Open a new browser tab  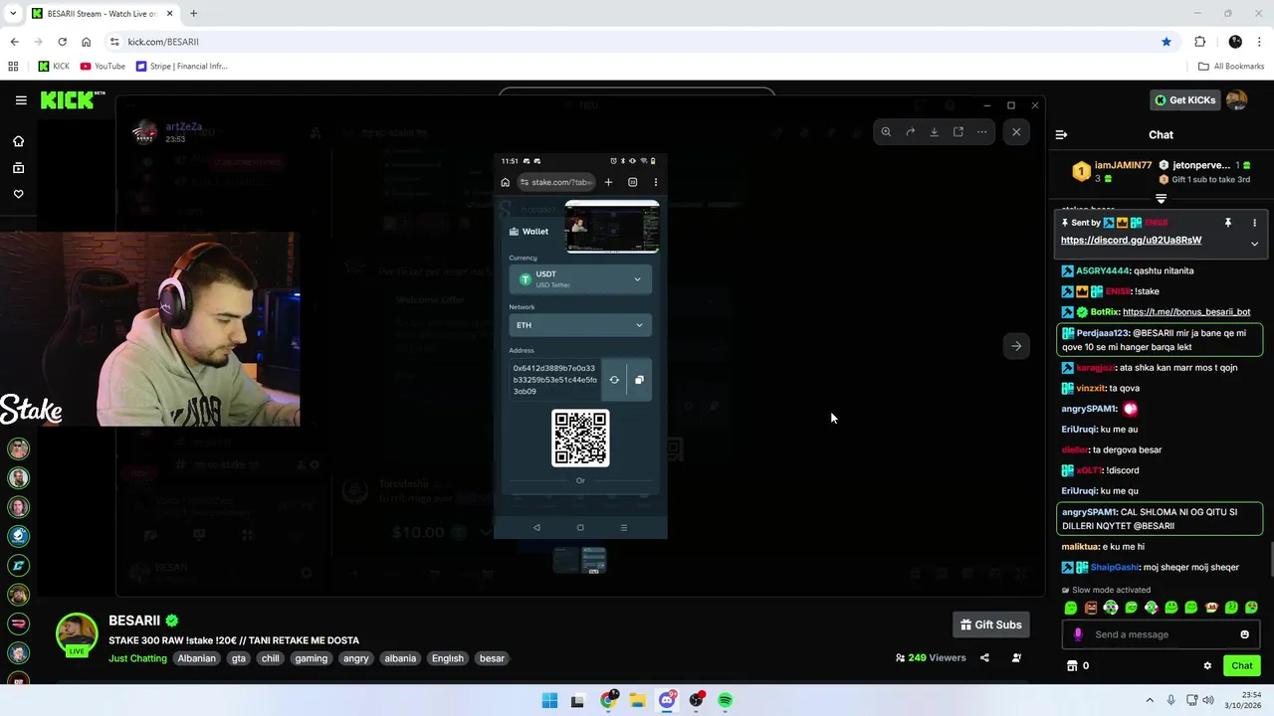(193, 14)
